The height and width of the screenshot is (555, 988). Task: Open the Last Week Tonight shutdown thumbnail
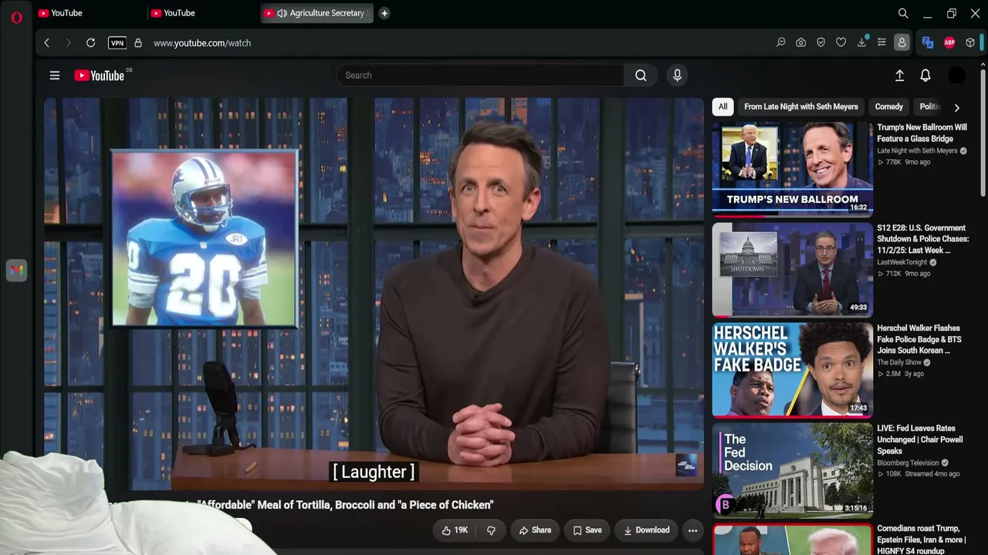[792, 270]
